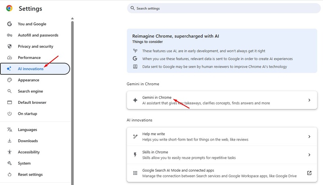Screen dimensions: 323x185
Task: Open the Performance section
Action: click(x=35, y=58)
